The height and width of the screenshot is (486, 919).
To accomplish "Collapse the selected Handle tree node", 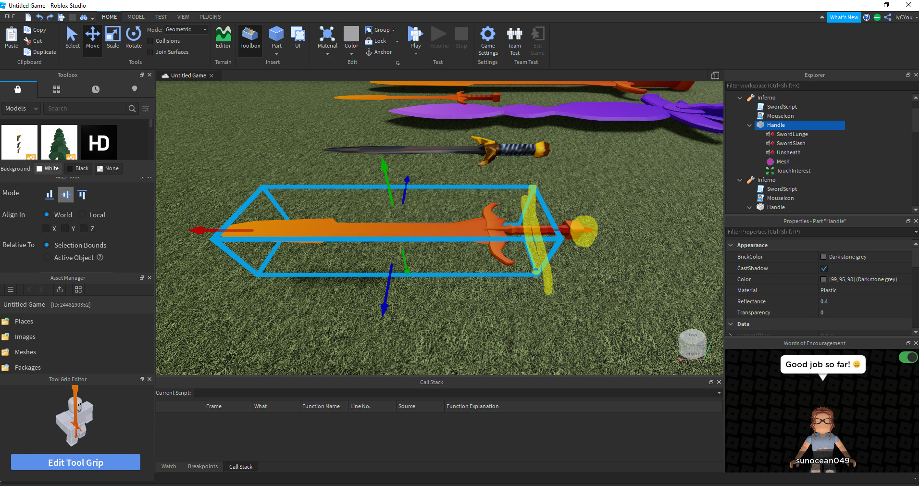I will [x=749, y=125].
